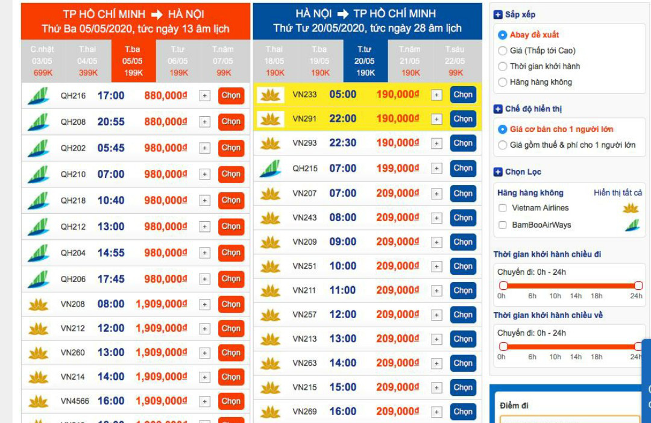Choose return flight VN243 at 08:00
This screenshot has height=423, width=651.
463,218
